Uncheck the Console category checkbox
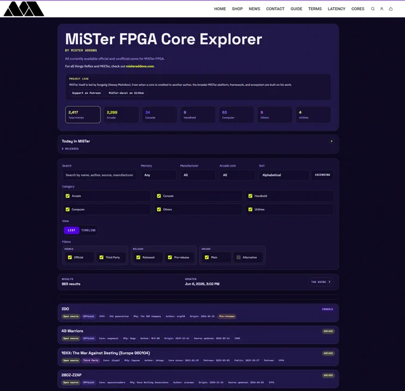Viewport: 405px width, 391px height. pos(159,196)
